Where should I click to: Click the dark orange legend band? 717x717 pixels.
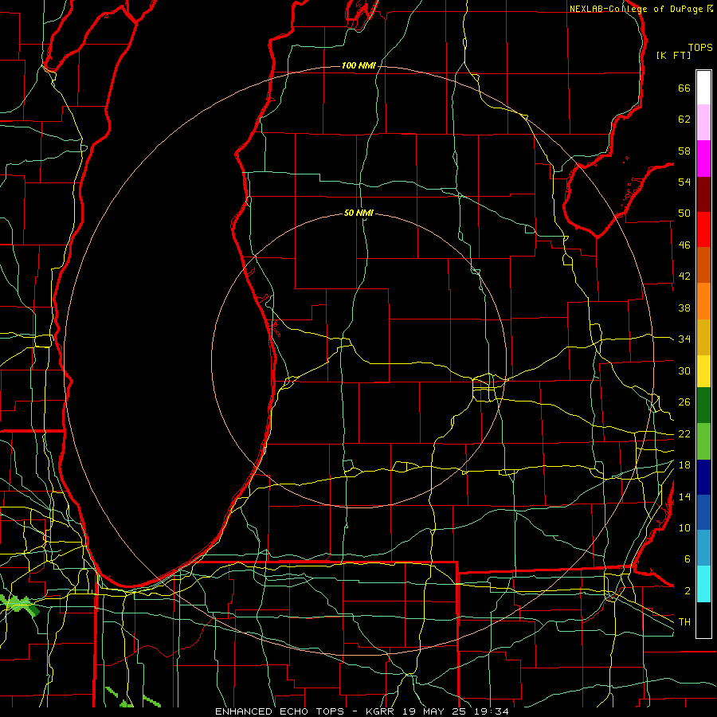[x=703, y=265]
